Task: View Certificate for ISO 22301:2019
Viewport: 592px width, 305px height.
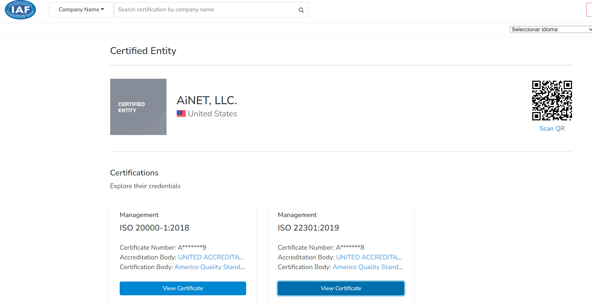Action: pos(341,288)
